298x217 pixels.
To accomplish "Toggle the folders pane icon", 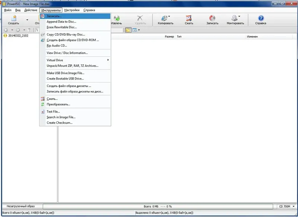I will pos(128,30).
